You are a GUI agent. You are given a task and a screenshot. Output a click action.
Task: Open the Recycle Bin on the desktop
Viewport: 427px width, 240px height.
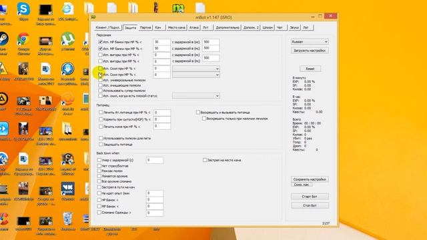pyautogui.click(x=67, y=219)
